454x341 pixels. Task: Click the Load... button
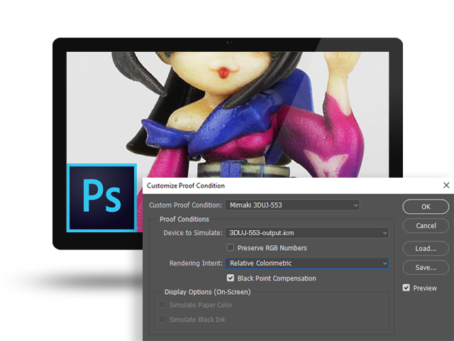click(426, 249)
